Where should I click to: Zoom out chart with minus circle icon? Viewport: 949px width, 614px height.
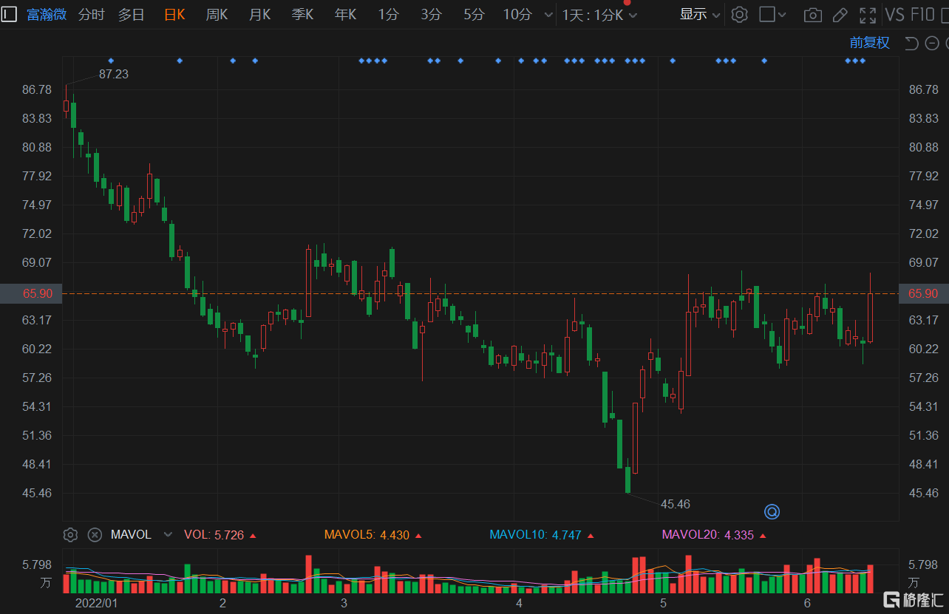933,43
